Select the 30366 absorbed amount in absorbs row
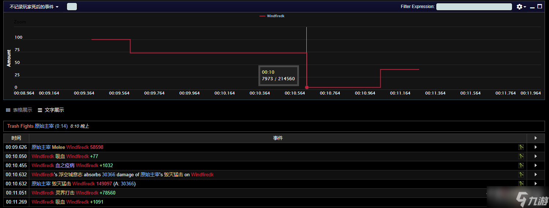Screen dimensions: 549x208 tap(109, 174)
